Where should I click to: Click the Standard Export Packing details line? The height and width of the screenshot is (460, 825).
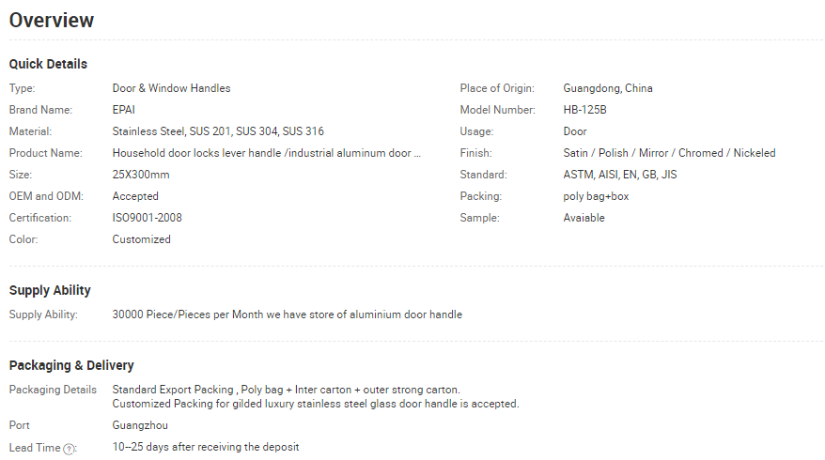point(287,390)
